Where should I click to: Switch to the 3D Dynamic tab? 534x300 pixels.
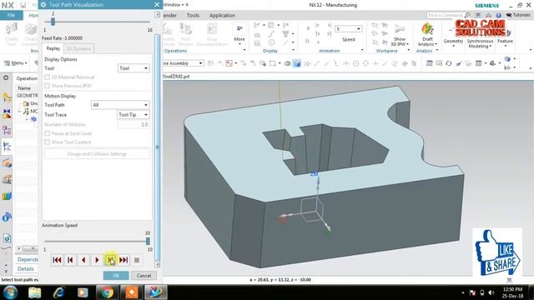pyautogui.click(x=78, y=48)
